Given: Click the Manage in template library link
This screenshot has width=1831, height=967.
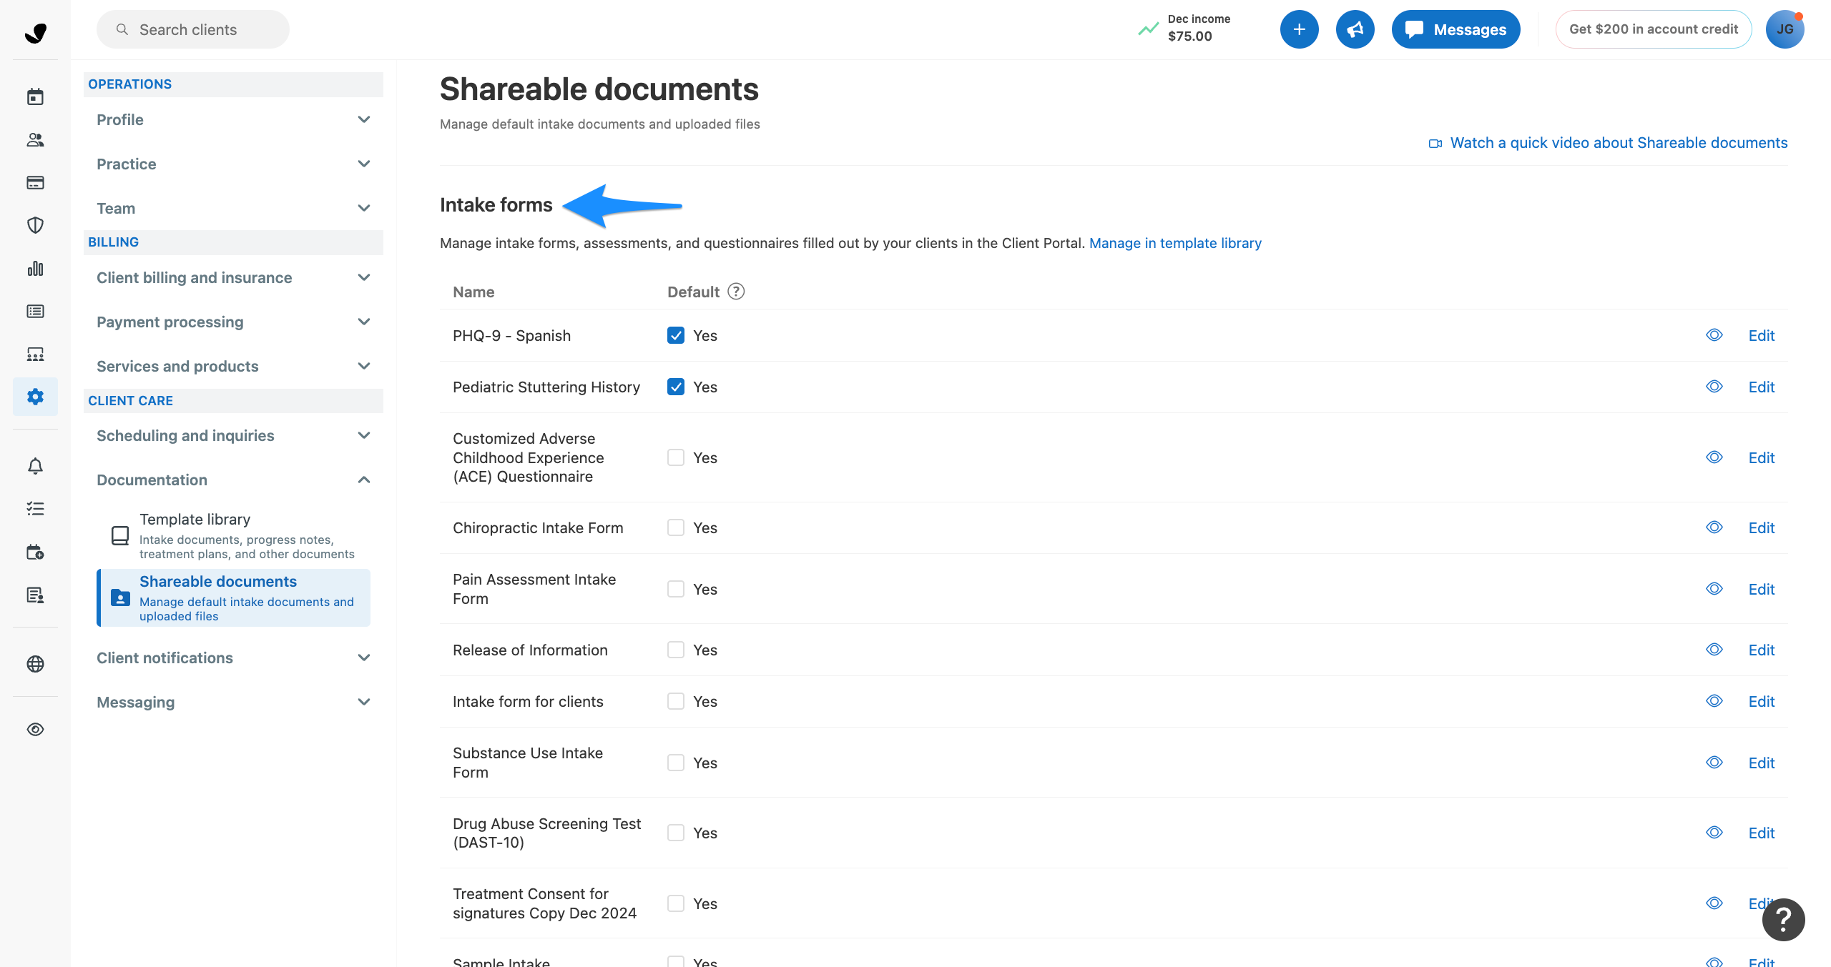Looking at the screenshot, I should click(1175, 243).
